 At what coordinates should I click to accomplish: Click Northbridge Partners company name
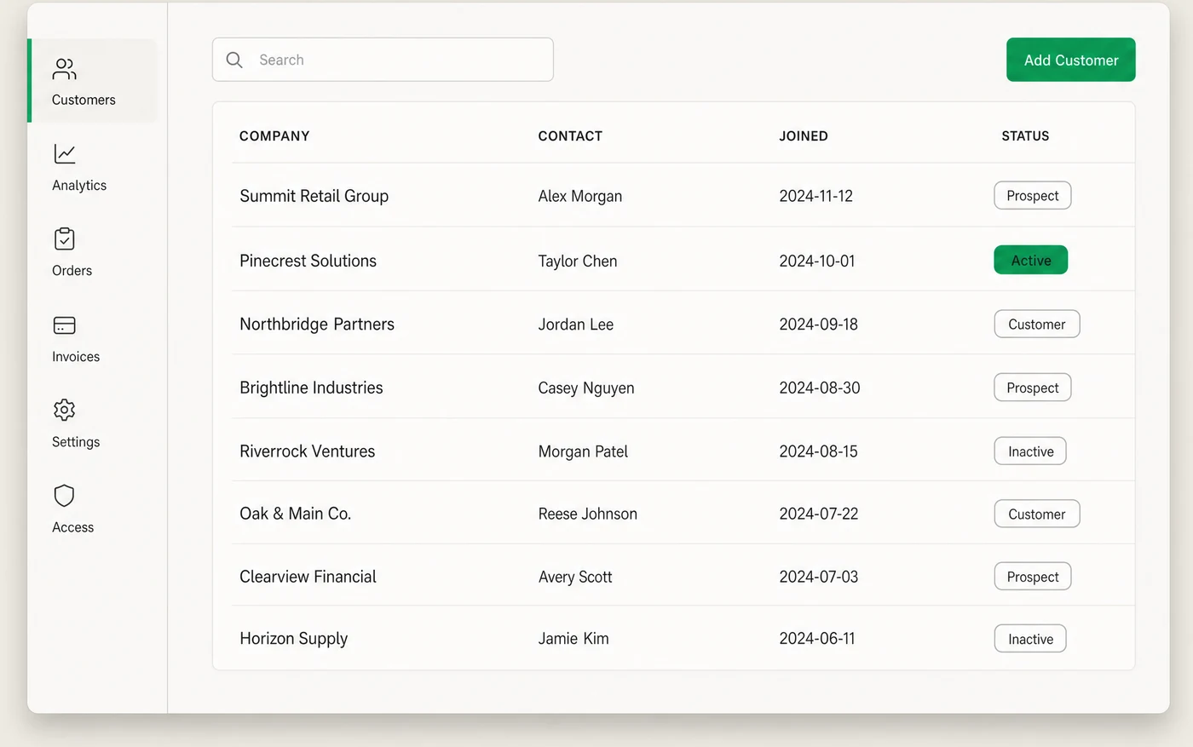click(x=317, y=325)
